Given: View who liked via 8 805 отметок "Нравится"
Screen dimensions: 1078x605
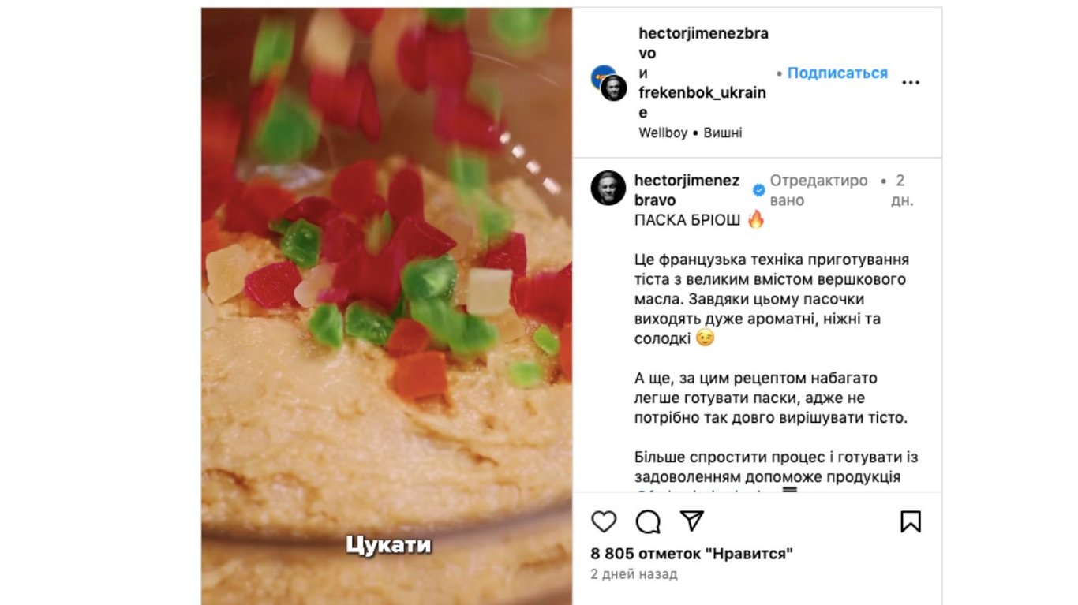Looking at the screenshot, I should (x=691, y=554).
